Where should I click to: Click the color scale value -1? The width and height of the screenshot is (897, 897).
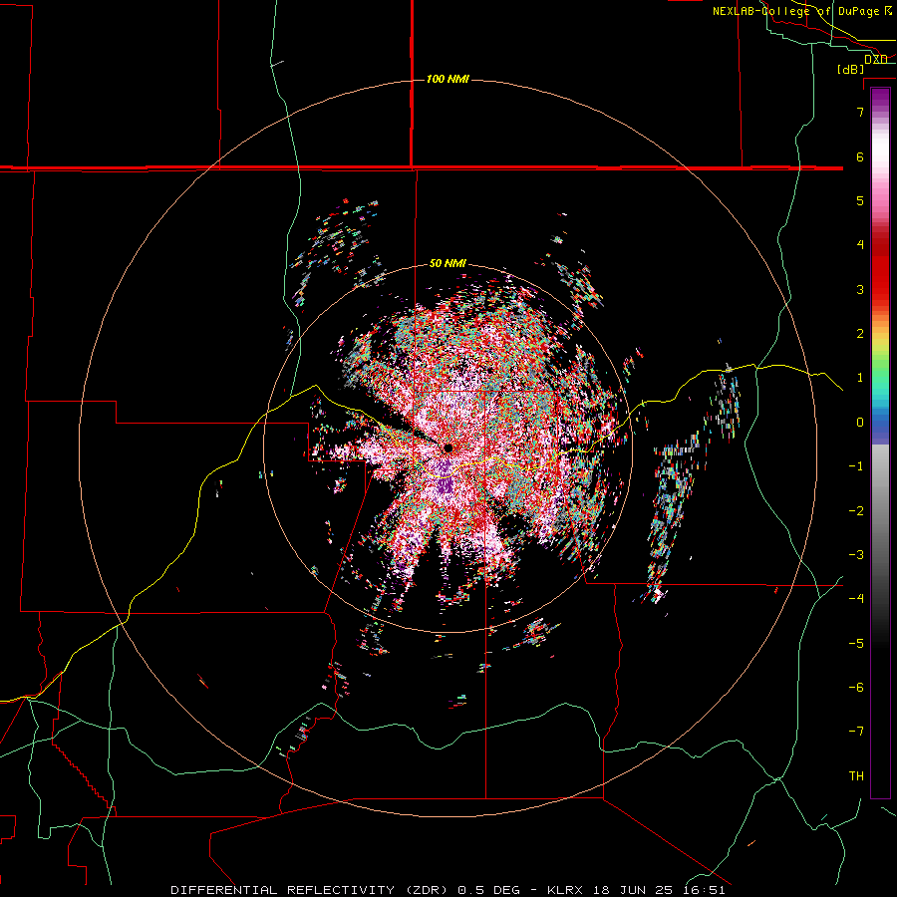pos(856,466)
